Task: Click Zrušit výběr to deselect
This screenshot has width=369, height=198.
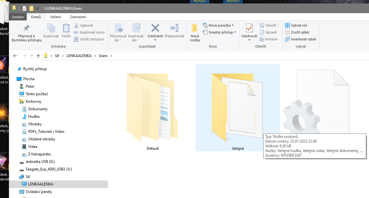Action: pyautogui.click(x=297, y=32)
